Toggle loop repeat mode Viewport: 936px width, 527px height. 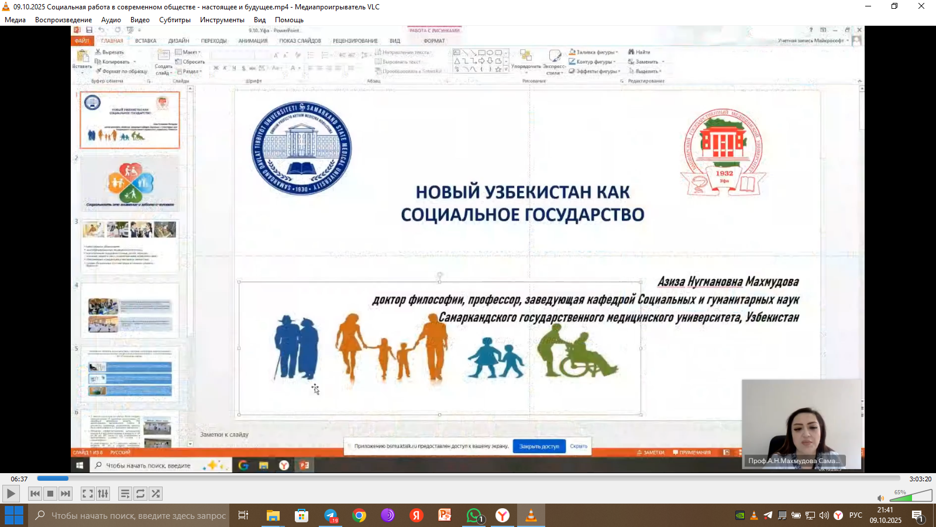click(140, 494)
